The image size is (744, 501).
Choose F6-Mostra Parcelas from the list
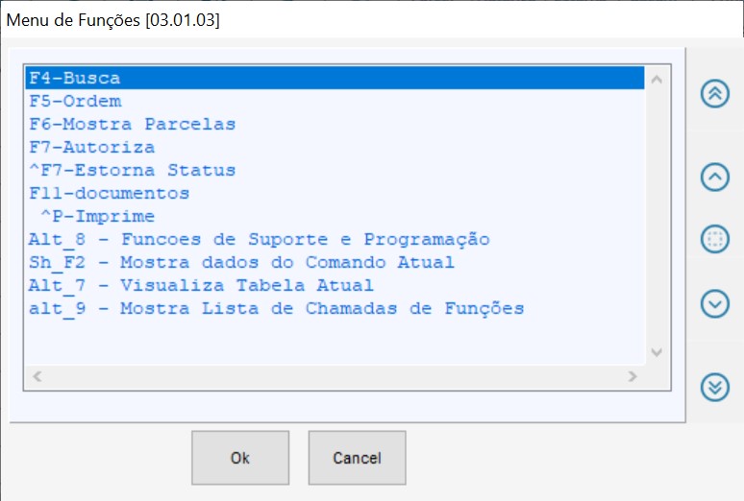pyautogui.click(x=132, y=124)
